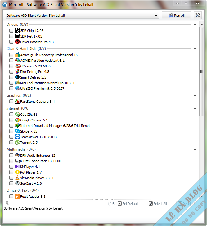Collapse the Drivers group
The width and height of the screenshot is (207, 226).
click(x=195, y=25)
